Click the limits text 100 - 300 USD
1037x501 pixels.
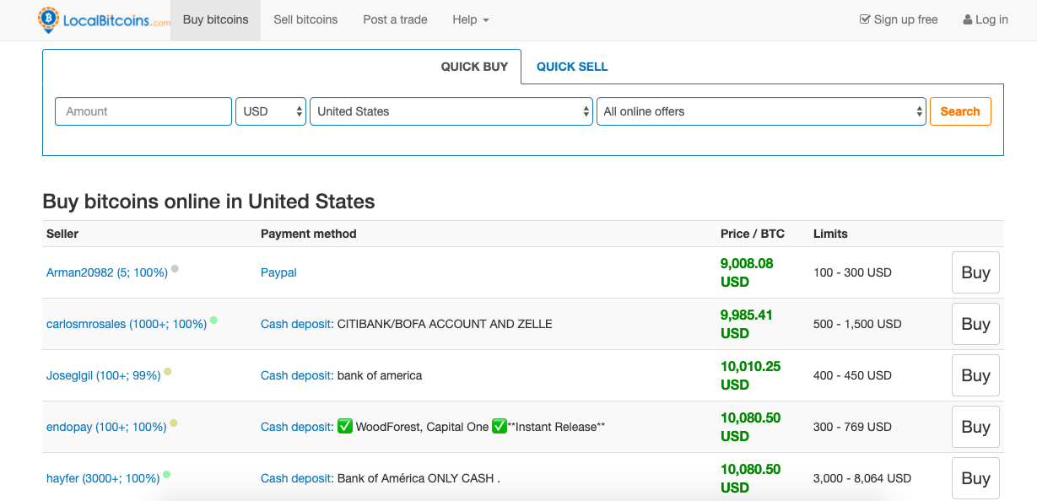[x=852, y=272]
